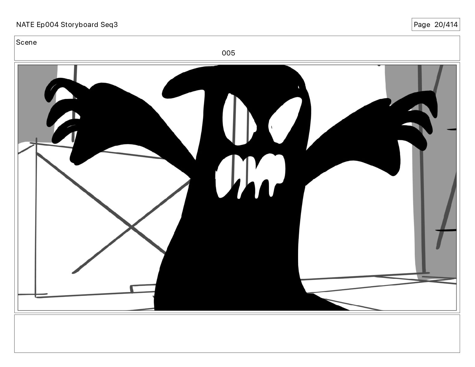Open the ghost silhouette storyboard panel image
475x367 pixels.
tap(237, 188)
